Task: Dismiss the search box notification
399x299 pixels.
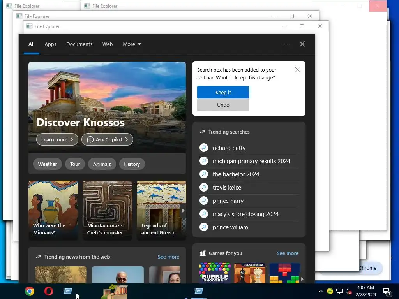Action: (x=297, y=70)
